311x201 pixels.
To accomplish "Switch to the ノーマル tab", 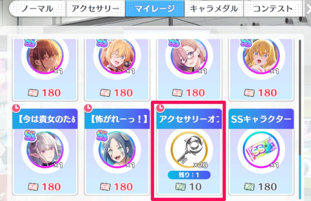I will tap(37, 8).
